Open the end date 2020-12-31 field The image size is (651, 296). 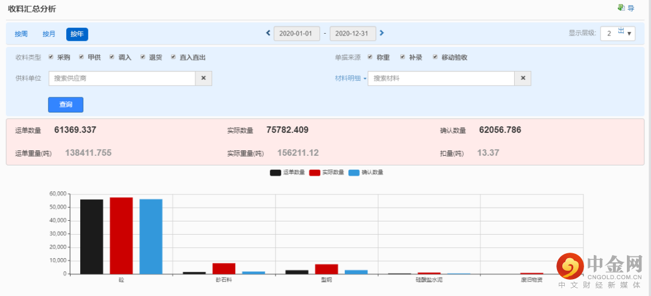[353, 34]
